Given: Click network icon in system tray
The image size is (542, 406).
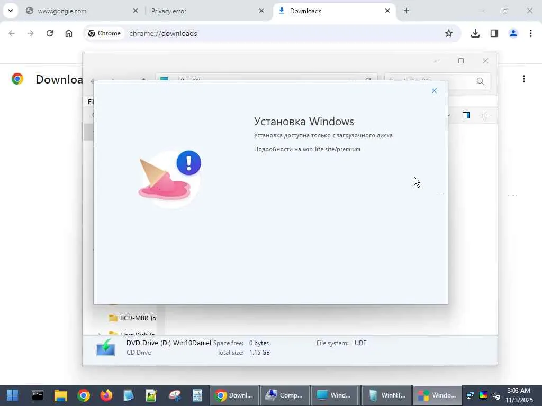Looking at the screenshot, I should click(471, 395).
